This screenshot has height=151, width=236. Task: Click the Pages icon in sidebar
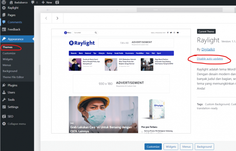click(x=4, y=15)
